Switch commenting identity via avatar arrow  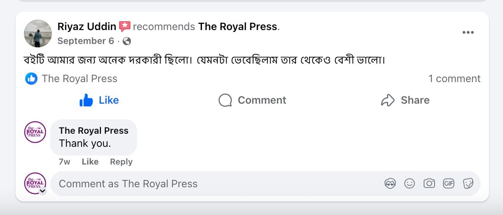coord(43,191)
